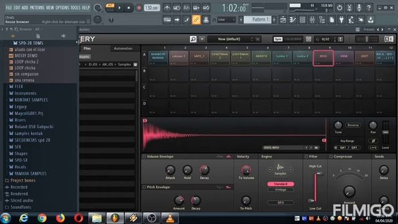Expand the Soundfonts folder
This screenshot has width=398, height=224.
click(x=21, y=207)
